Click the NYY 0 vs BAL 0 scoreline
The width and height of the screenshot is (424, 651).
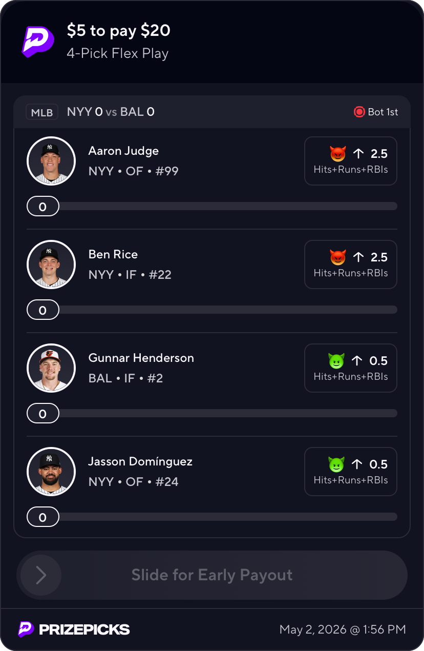[111, 112]
